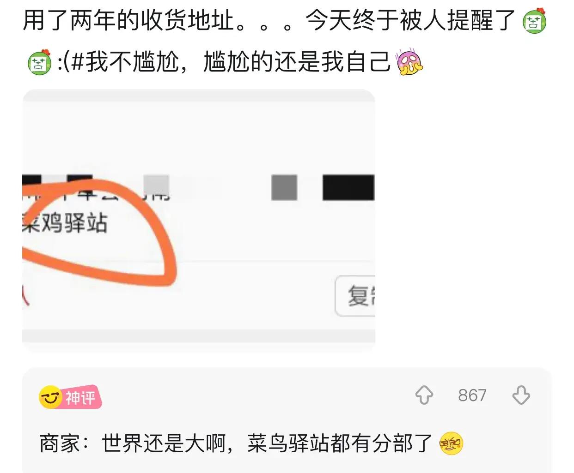Open the 神评 pink badge label

click(81, 397)
